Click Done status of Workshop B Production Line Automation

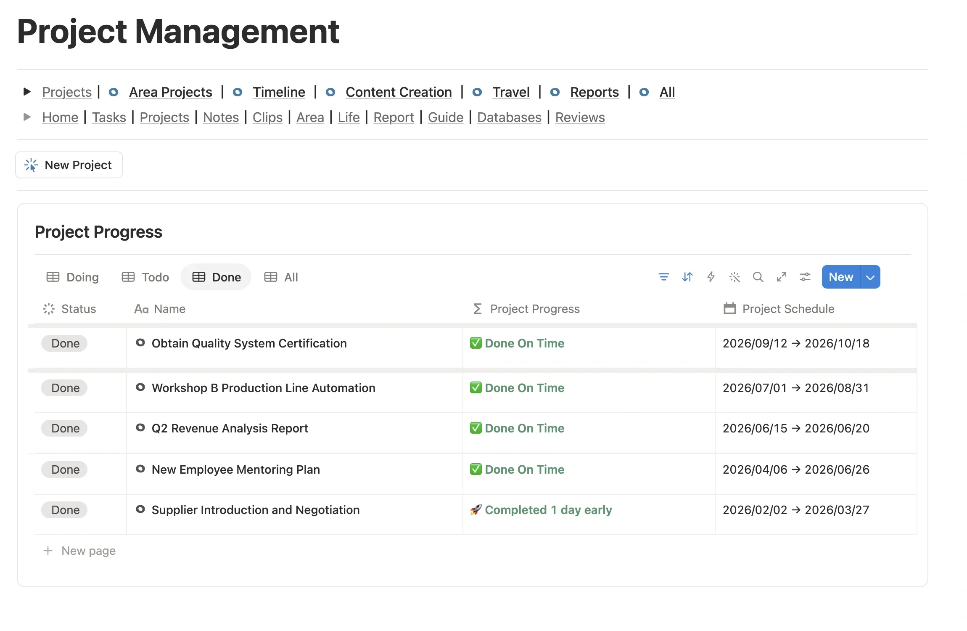(x=64, y=388)
